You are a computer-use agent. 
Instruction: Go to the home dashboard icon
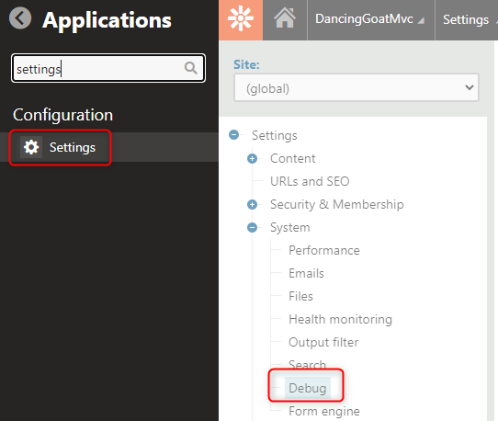click(x=285, y=18)
